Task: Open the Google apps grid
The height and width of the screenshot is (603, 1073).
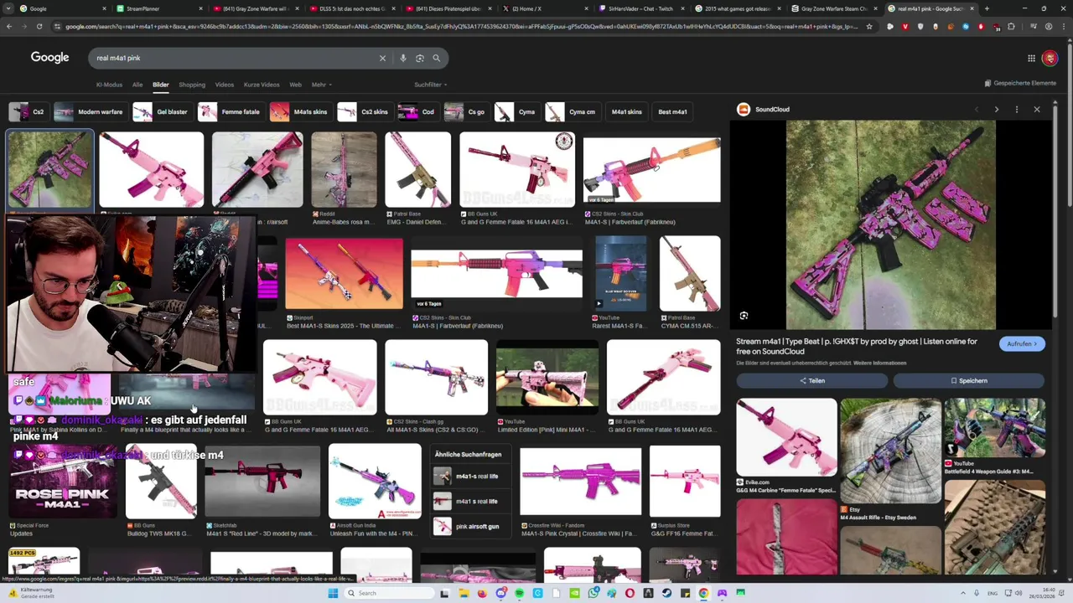Action: 1031,58
